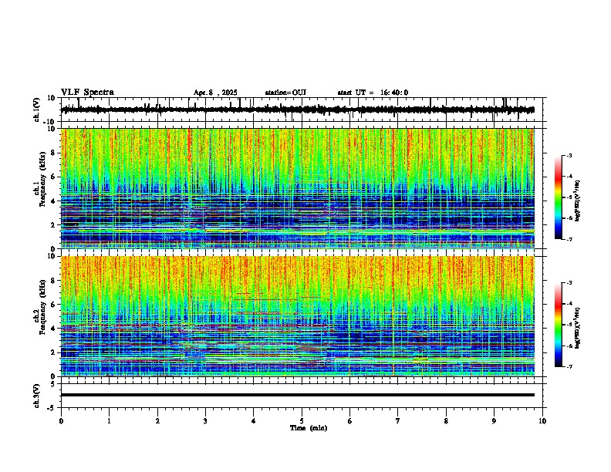Image resolution: width=611 pixels, height=472 pixels.
Task: Click the "2" kHz tick on ch.2 frequency axis
Action: click(x=54, y=352)
